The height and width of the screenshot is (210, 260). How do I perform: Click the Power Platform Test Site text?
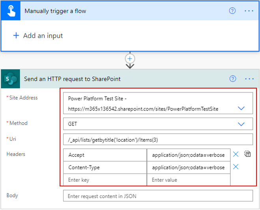97,98
